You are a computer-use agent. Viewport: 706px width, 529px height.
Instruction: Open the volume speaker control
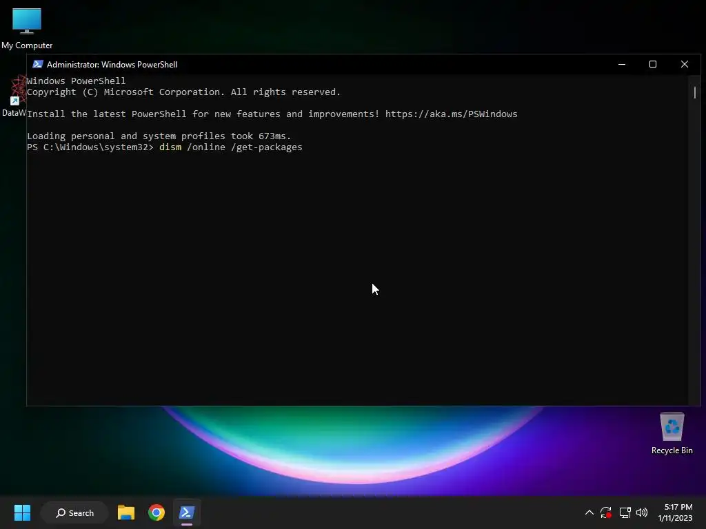[642, 512]
